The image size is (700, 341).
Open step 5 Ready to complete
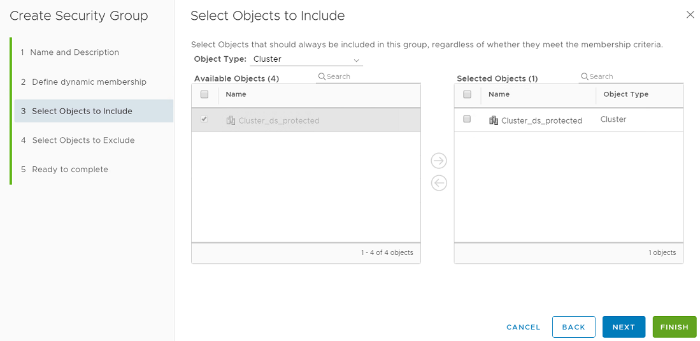point(70,170)
